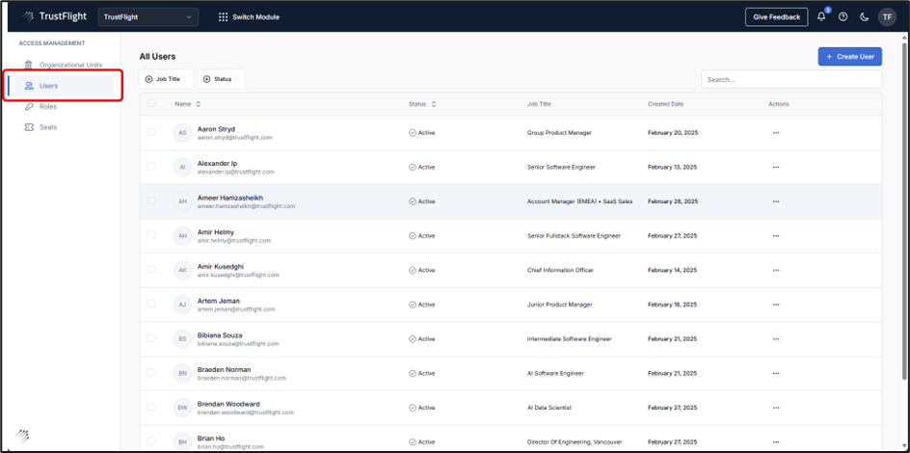
Task: Open actions menu for Amir Helmy
Action: point(776,236)
